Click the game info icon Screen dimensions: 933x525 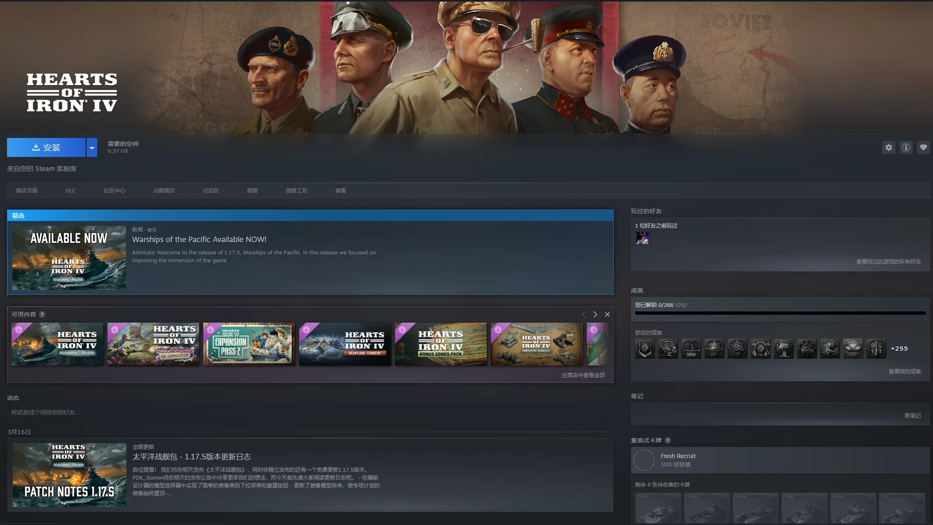click(906, 147)
